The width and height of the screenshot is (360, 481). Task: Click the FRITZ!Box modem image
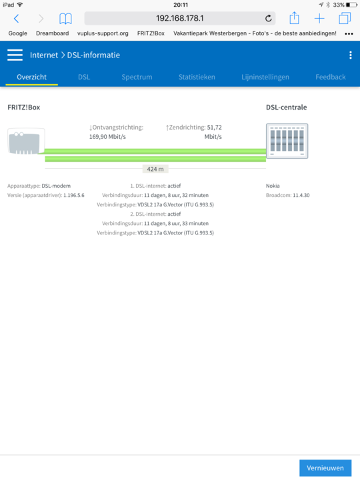coord(26,141)
